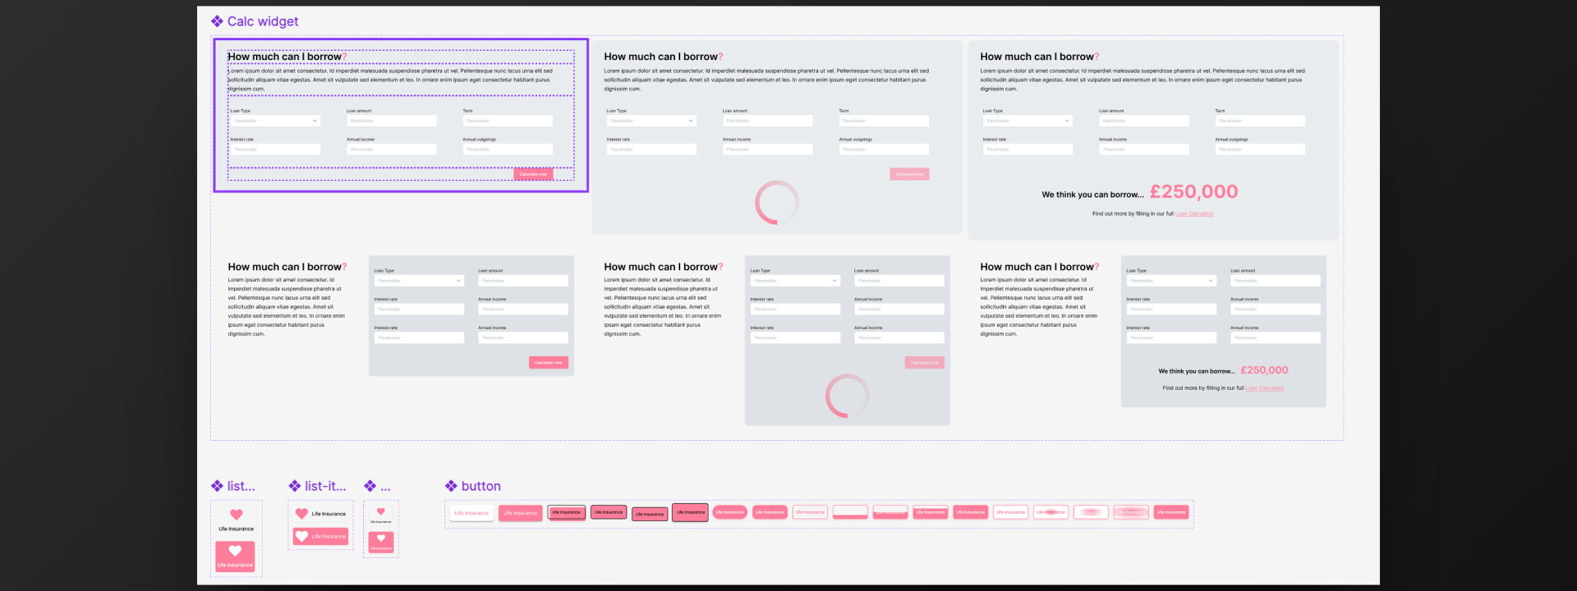
Task: Follow Loan Calculator link in bottom-right widget
Action: click(x=1264, y=388)
